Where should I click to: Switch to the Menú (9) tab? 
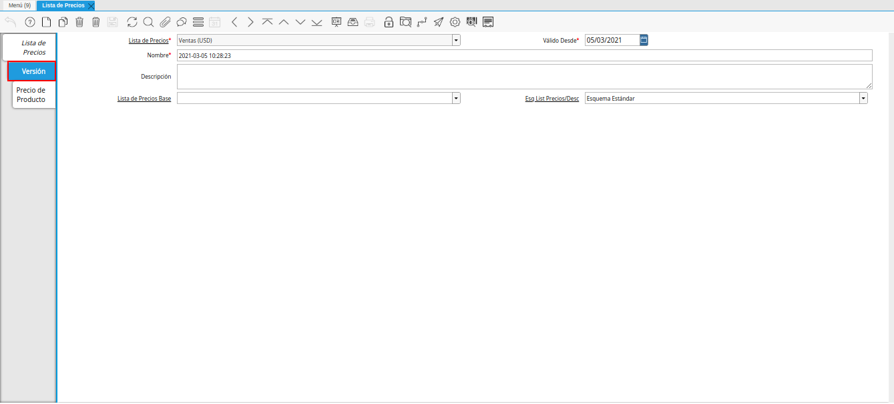(x=19, y=5)
